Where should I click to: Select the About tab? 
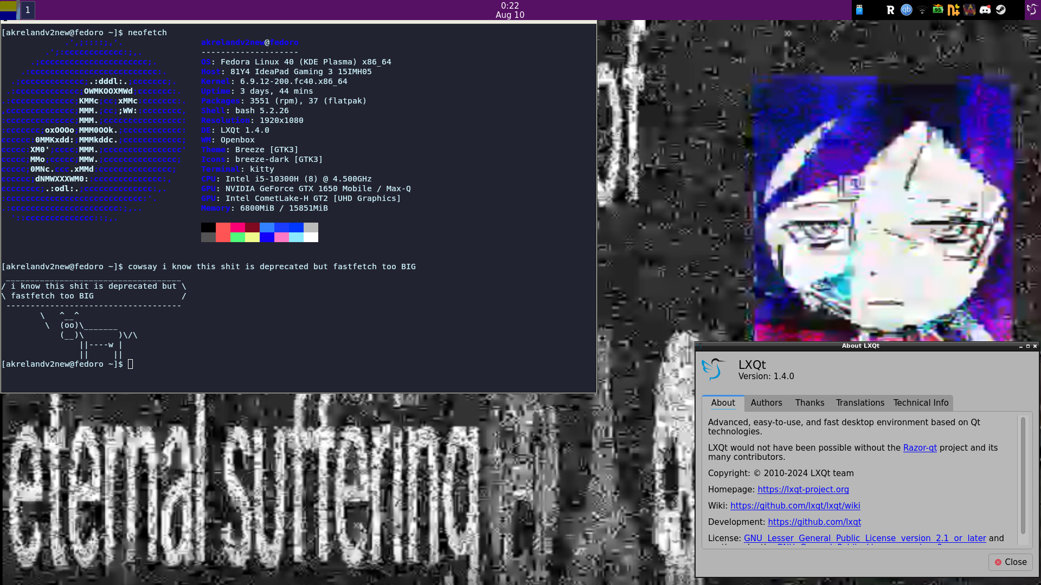723,403
